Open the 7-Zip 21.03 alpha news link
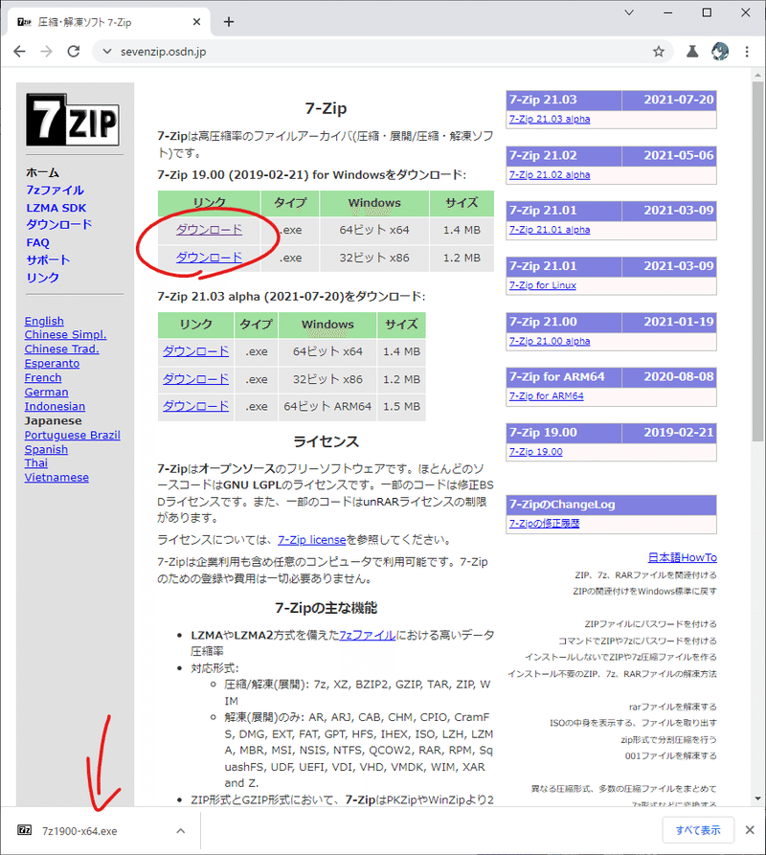This screenshot has width=766, height=855. (550, 119)
